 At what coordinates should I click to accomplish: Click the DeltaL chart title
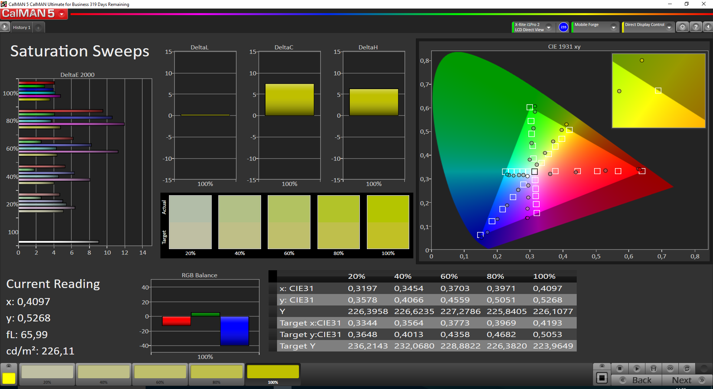click(199, 47)
